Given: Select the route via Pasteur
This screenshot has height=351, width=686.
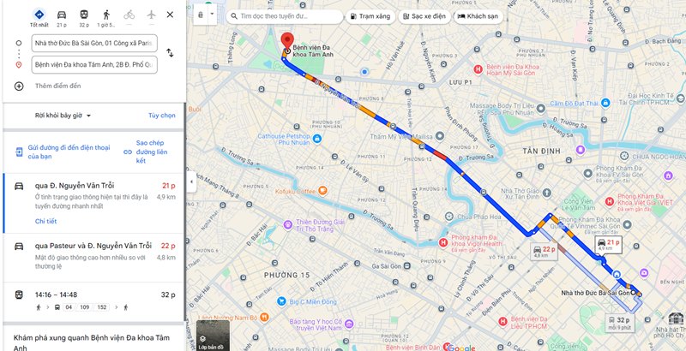Looking at the screenshot, I should pyautogui.click(x=93, y=258).
